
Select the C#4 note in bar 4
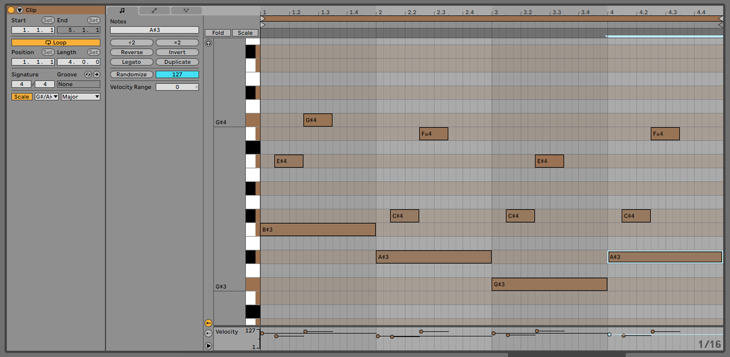636,216
